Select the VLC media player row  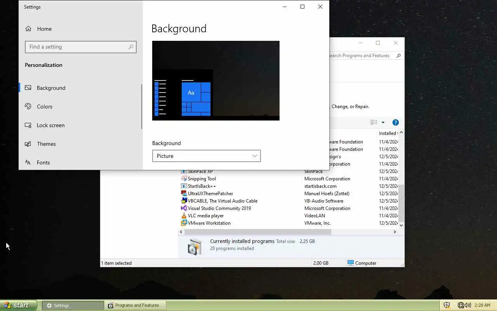289,216
